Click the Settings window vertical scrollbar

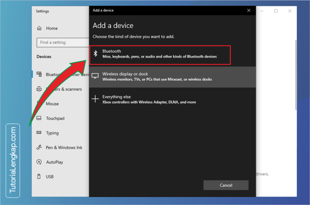pos(296,75)
